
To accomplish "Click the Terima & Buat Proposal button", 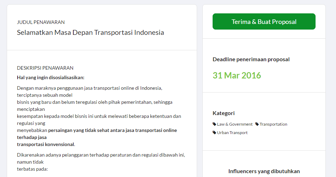I will point(264,21).
